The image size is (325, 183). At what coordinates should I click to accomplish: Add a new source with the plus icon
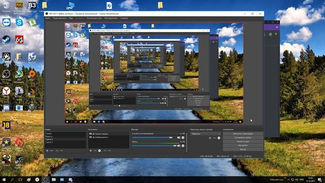pos(90,150)
